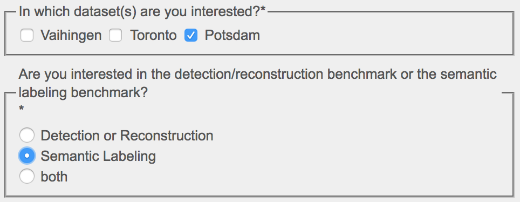Click the dataset question legend text
520x202 pixels.
pyautogui.click(x=142, y=12)
